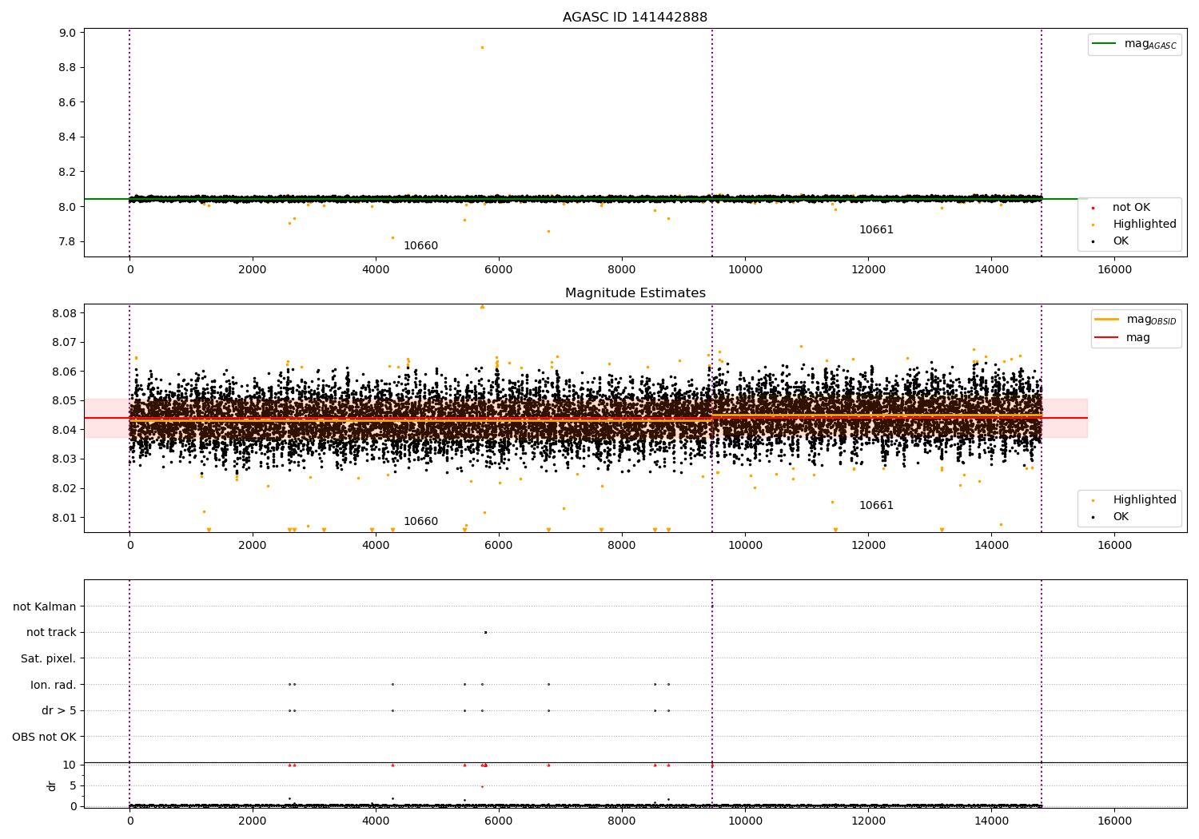
Task: Click the '8.4' y-axis tick of top plot
Action: pos(67,137)
